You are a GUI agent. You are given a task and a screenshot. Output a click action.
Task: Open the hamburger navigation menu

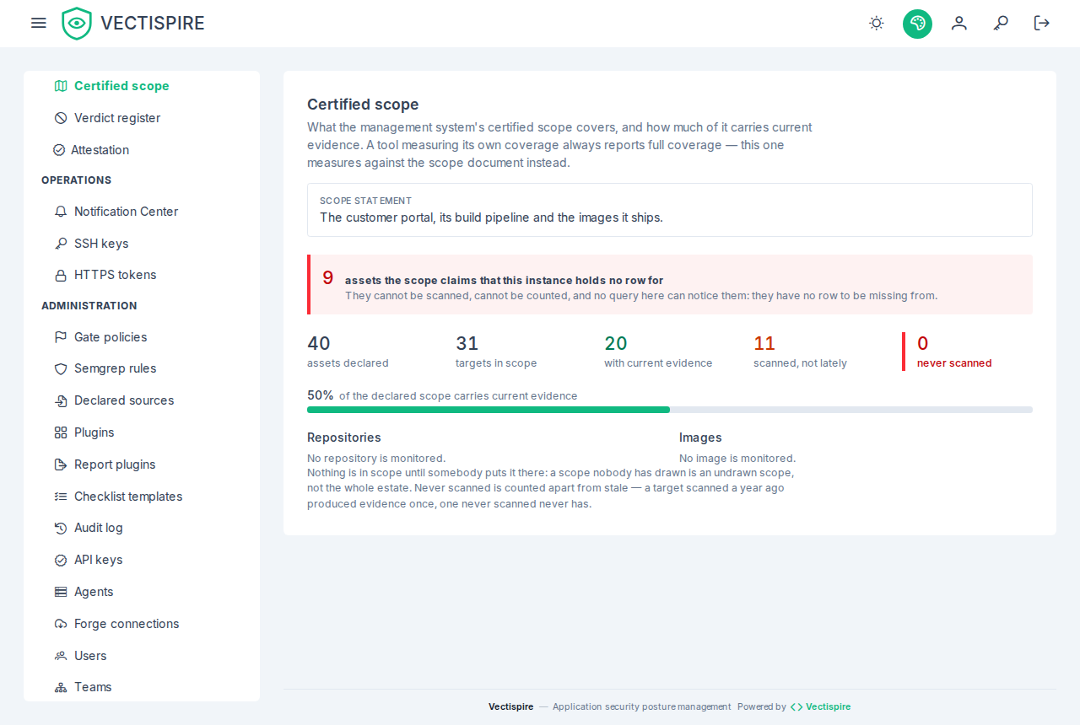click(39, 23)
